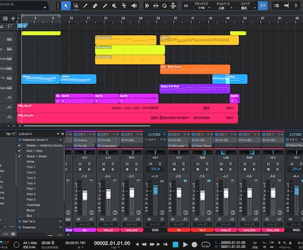Viewport: 303px width, 250px height.
Task: Click the Record button in transport
Action: point(194,245)
